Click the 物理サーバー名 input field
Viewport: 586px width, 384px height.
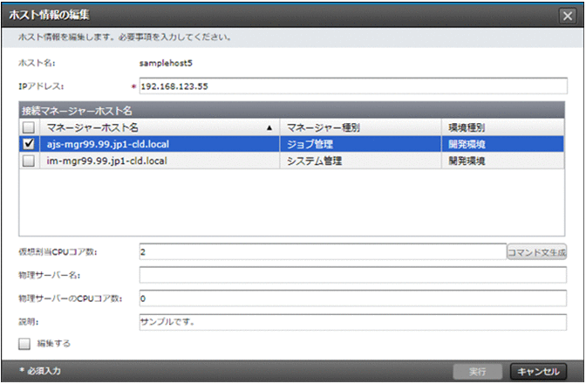[353, 275]
